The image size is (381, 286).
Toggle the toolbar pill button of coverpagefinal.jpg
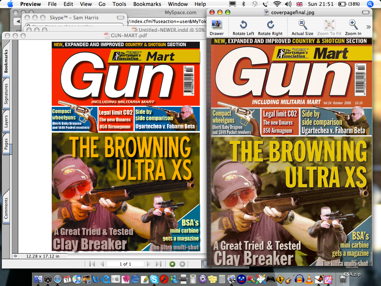[365, 12]
